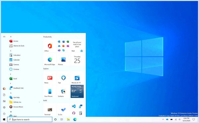Jump to letter A app group header
Viewport: 199px width, 123px height.
coord(11,37)
